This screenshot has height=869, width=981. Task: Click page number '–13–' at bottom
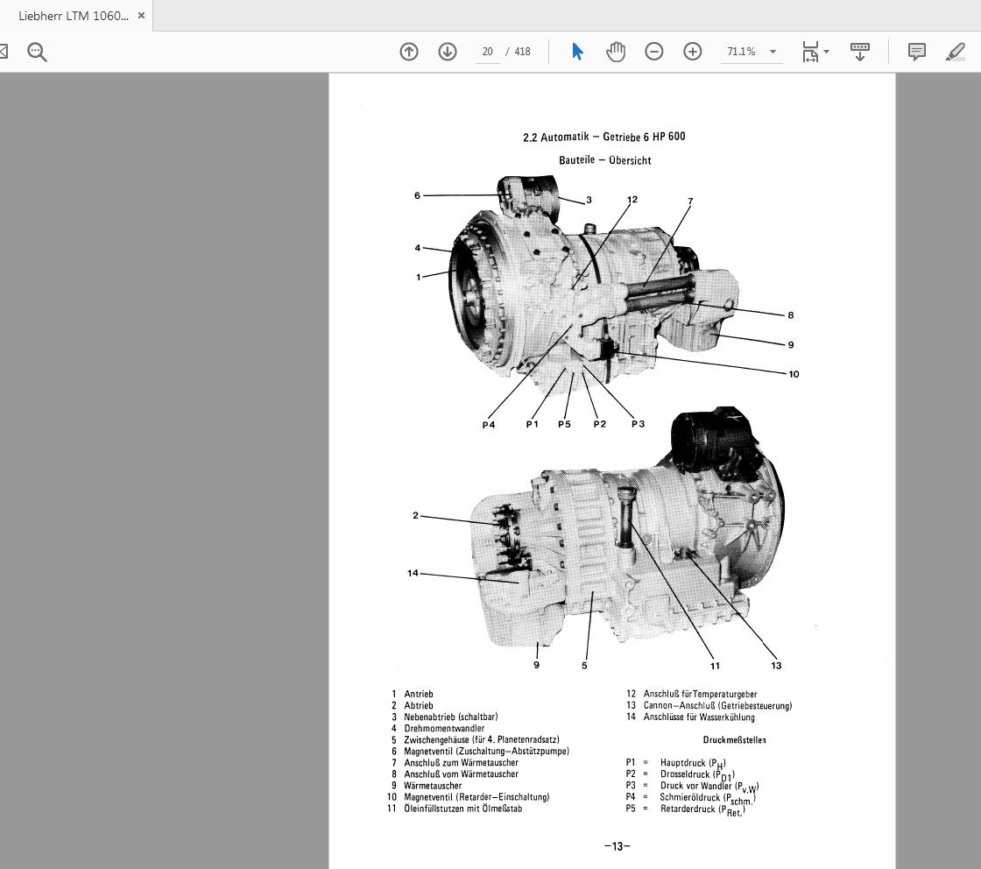click(x=617, y=846)
